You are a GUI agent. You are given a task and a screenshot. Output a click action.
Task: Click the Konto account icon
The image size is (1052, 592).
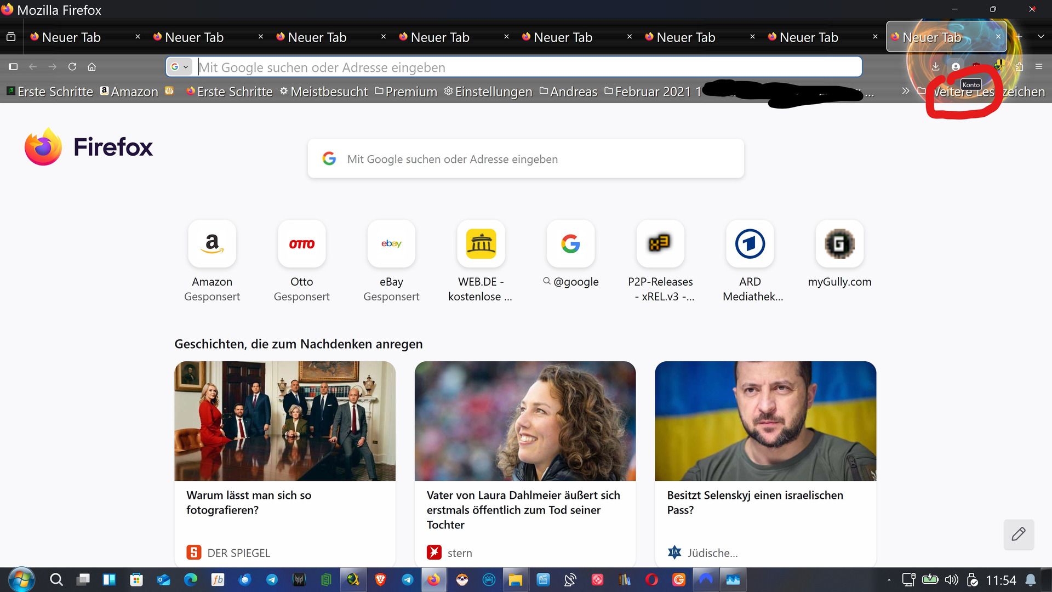[x=956, y=66]
